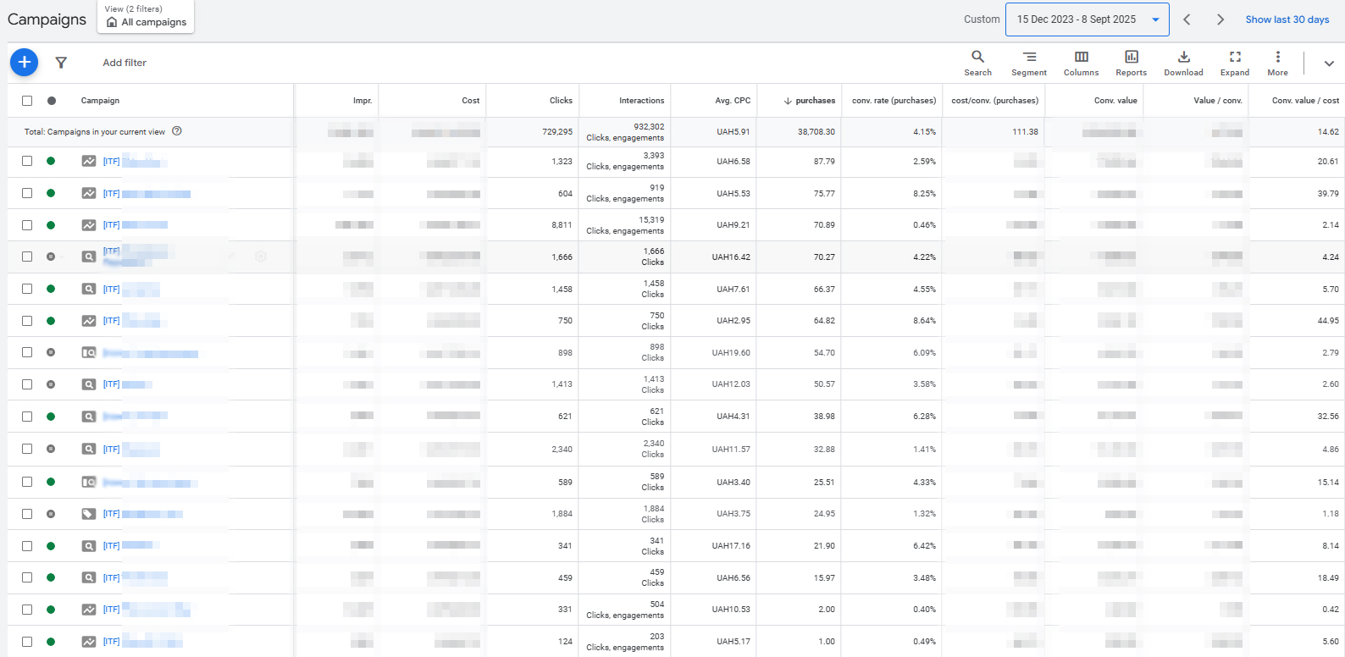Expand the table to full screen
Viewport: 1345px width, 657px height.
[x=1235, y=63]
